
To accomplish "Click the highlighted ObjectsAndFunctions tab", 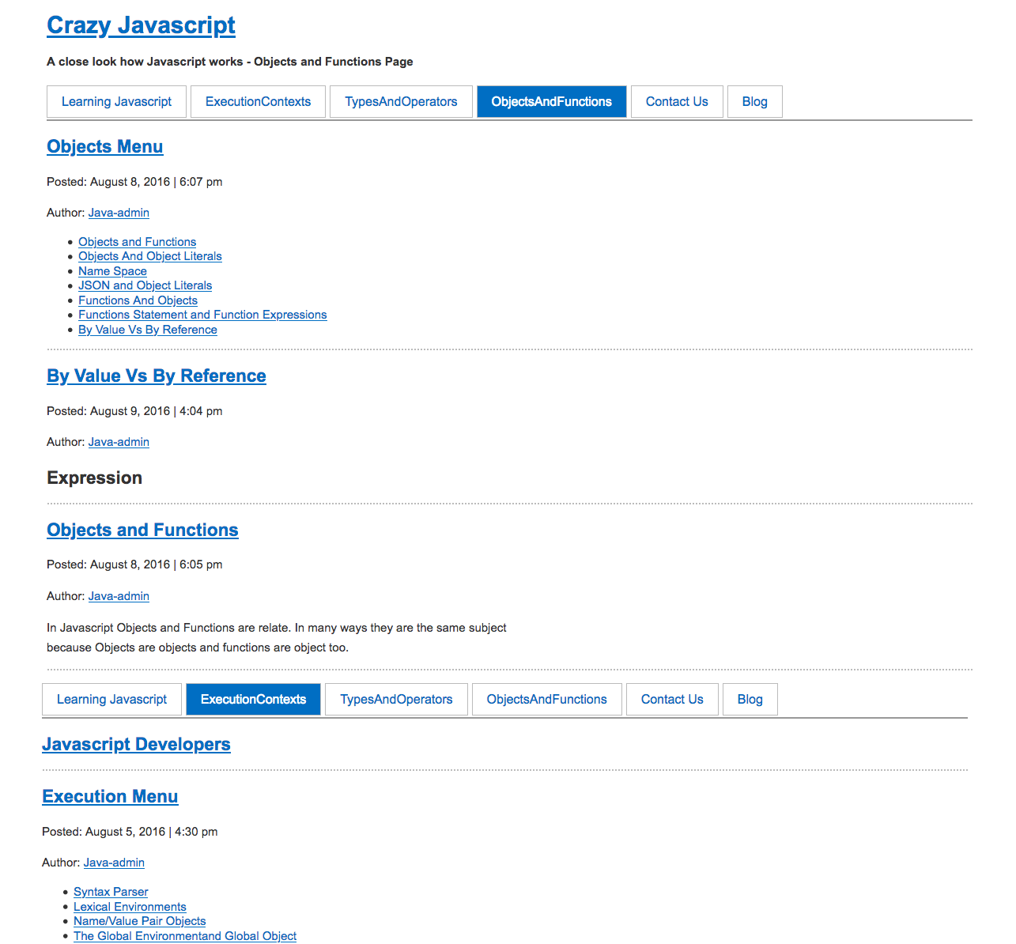I will click(551, 102).
